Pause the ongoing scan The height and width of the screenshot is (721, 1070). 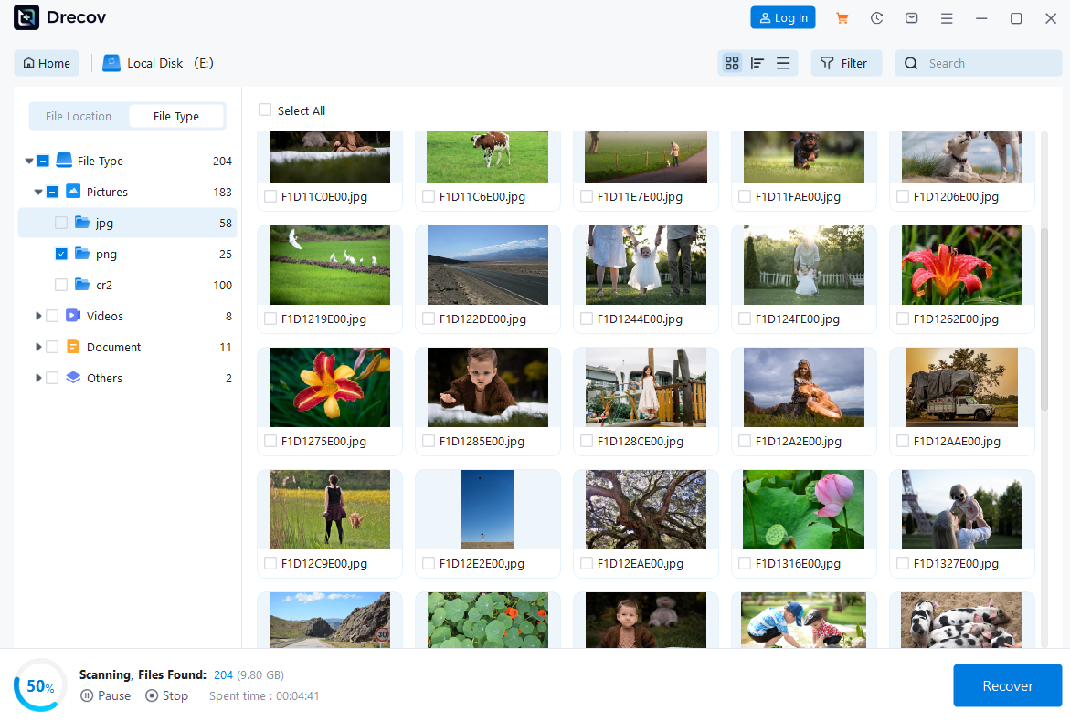105,695
